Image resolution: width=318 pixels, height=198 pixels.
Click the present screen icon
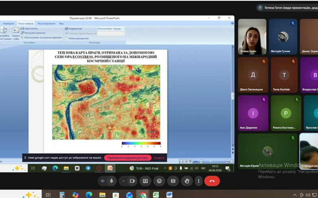(x=145, y=181)
